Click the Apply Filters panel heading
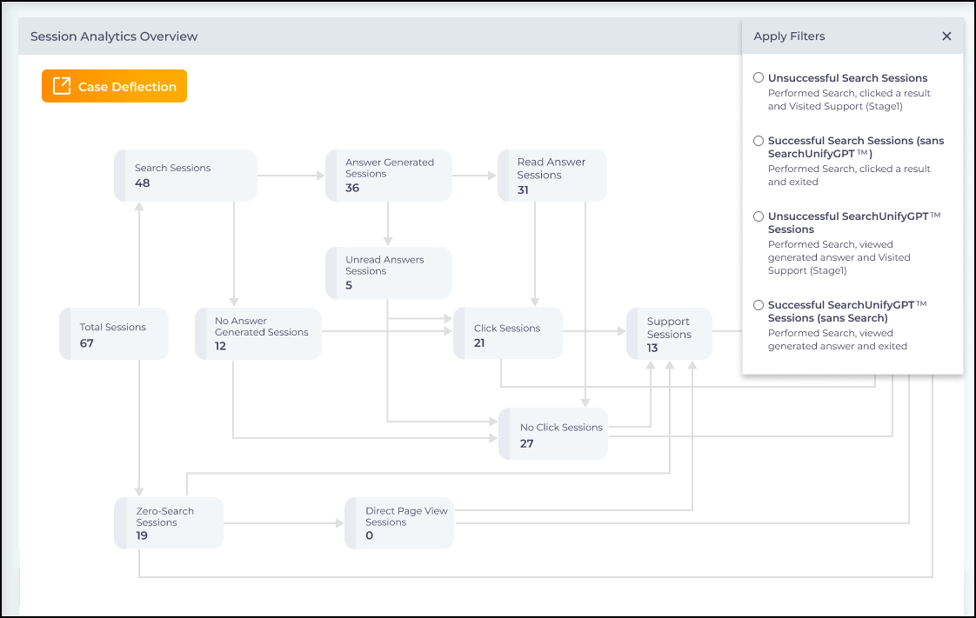The height and width of the screenshot is (618, 976). (789, 37)
